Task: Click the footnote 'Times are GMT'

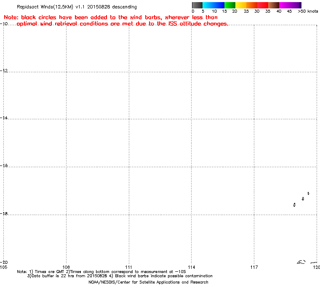Action: click(x=49, y=272)
